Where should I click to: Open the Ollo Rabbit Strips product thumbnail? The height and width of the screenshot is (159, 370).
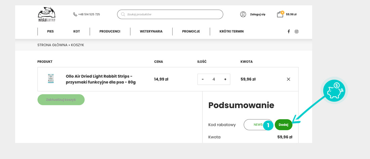tap(51, 79)
